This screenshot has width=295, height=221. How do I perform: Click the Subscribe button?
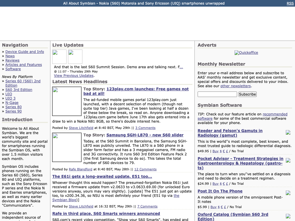coord(247,94)
